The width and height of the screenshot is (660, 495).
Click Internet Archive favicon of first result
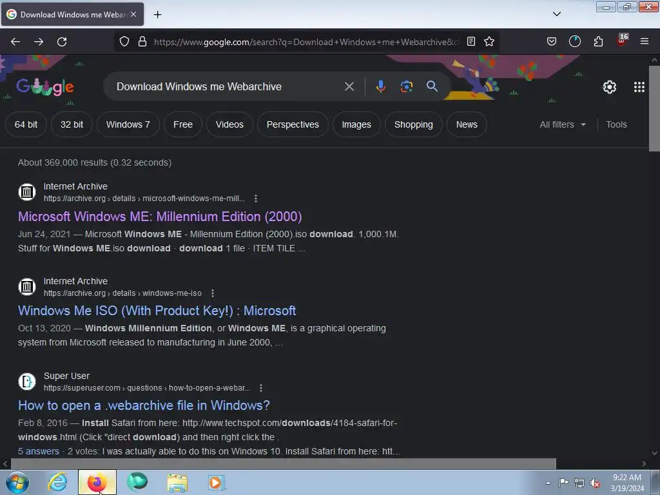point(27,192)
